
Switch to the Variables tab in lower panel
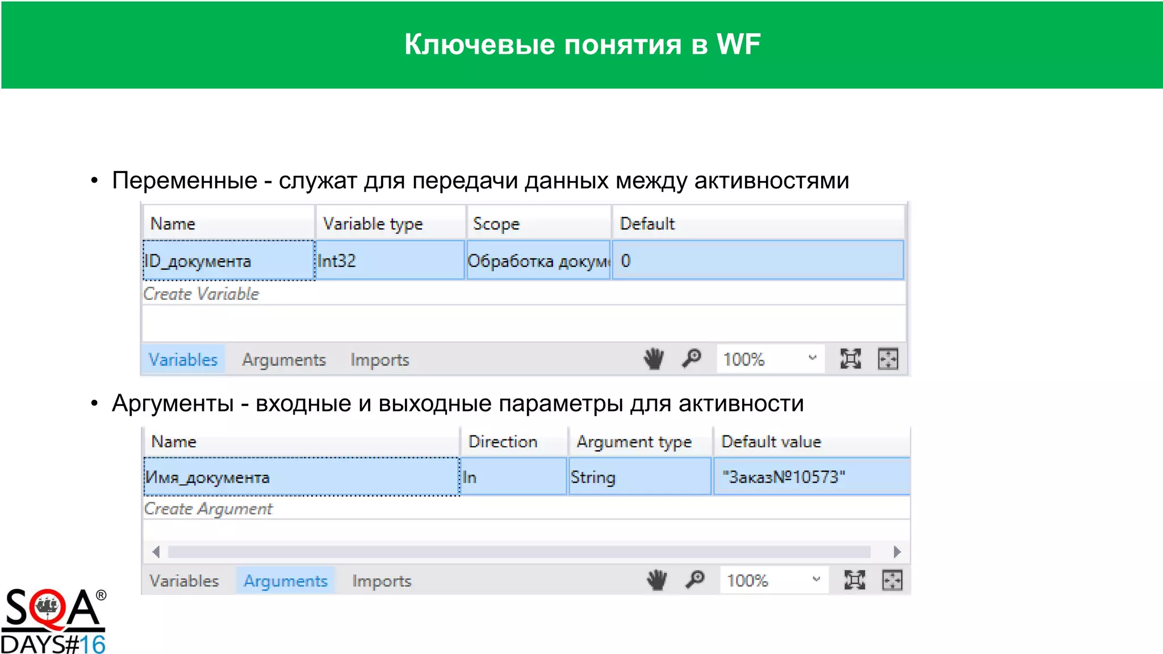click(x=184, y=581)
